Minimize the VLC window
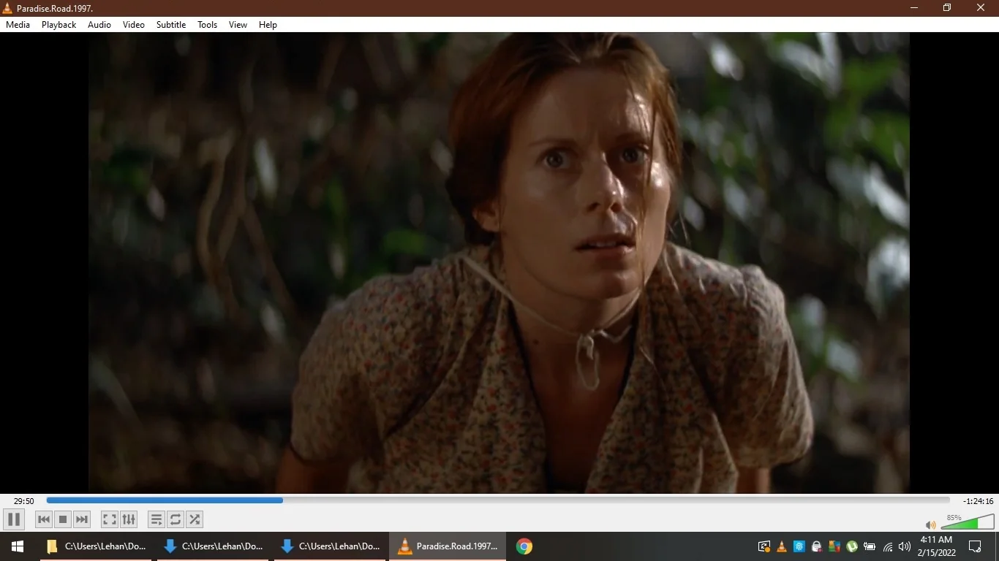 pos(914,8)
